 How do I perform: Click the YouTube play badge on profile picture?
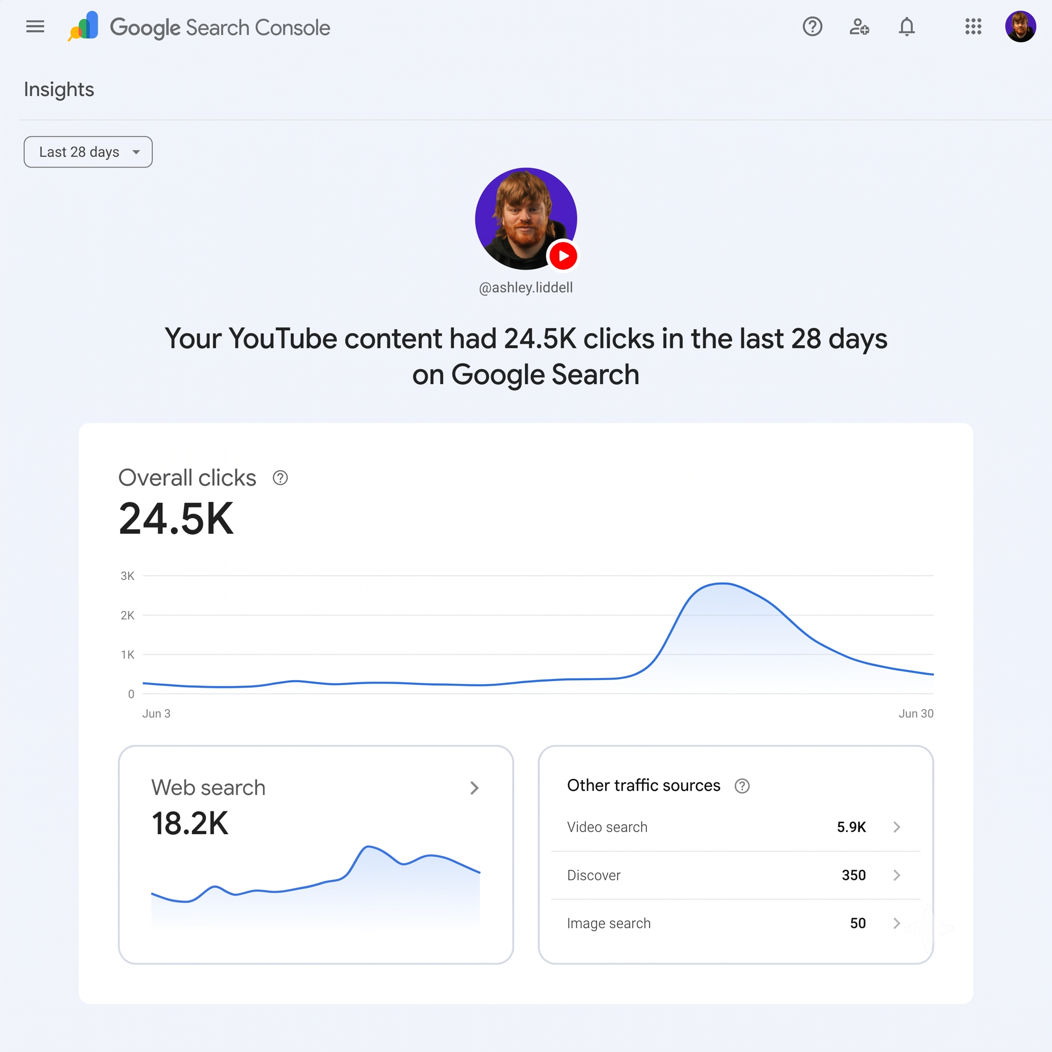click(x=563, y=255)
